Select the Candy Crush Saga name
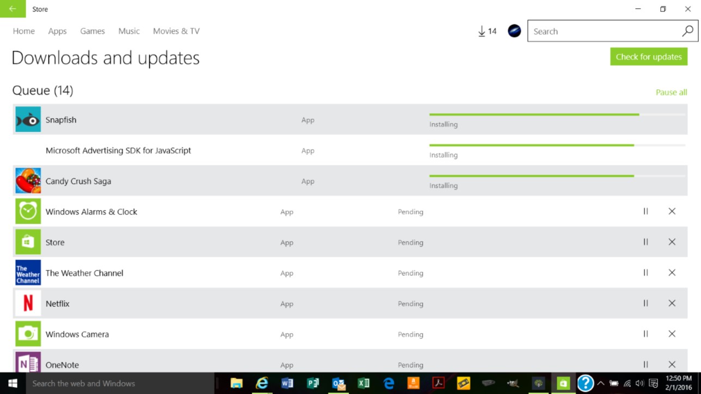This screenshot has height=394, width=701. point(78,181)
